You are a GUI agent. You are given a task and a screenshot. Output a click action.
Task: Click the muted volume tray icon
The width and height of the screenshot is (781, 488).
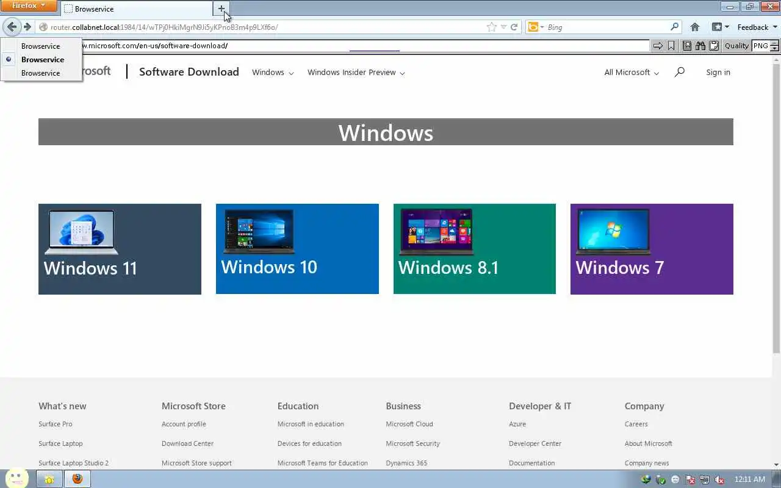click(719, 479)
